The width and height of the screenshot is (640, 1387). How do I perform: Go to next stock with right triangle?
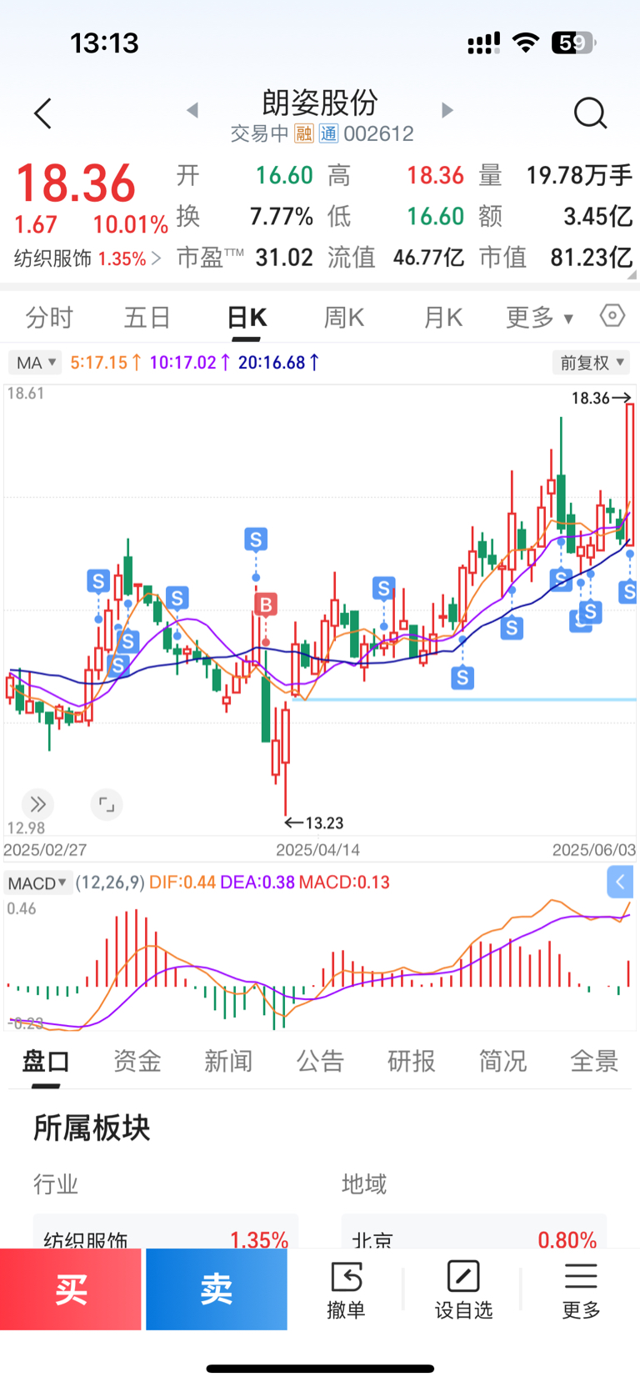(x=447, y=110)
